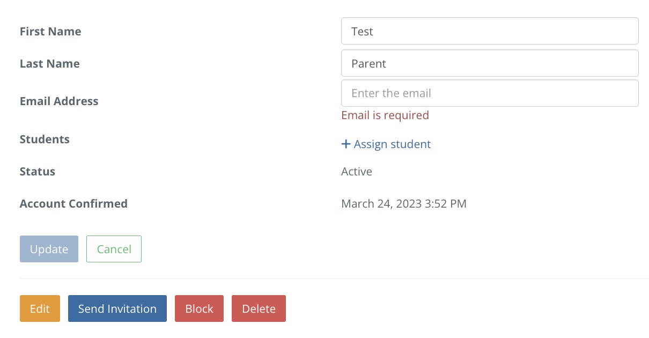
Task: Click the empty email input field
Action: (489, 93)
